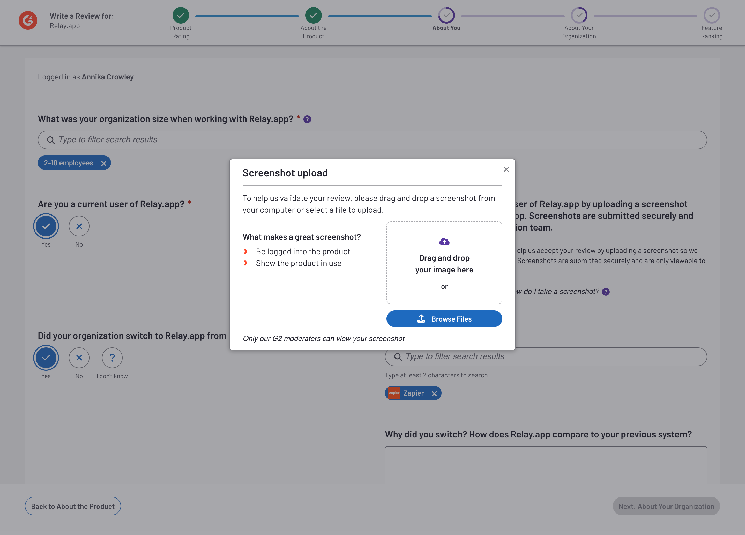Click the 2-10 employees tag label
This screenshot has width=745, height=535.
(68, 163)
